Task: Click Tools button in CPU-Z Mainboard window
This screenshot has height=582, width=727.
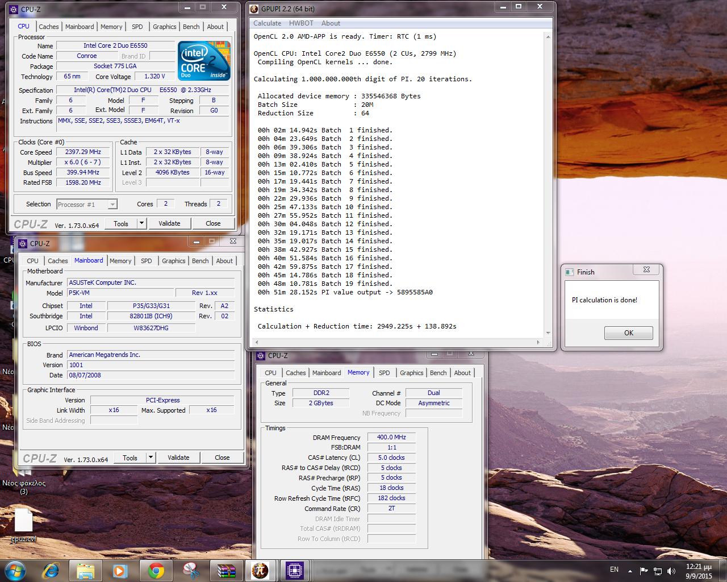Action: 130,458
